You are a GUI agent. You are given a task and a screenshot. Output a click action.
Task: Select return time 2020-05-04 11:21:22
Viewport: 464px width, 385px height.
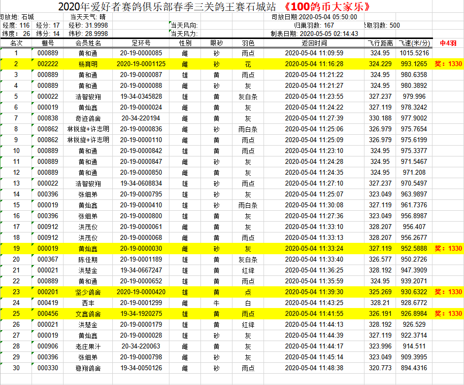tap(314, 75)
